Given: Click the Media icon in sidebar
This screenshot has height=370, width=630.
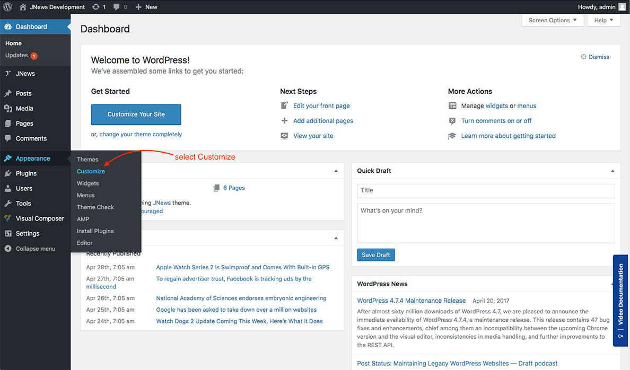Looking at the screenshot, I should (x=8, y=109).
